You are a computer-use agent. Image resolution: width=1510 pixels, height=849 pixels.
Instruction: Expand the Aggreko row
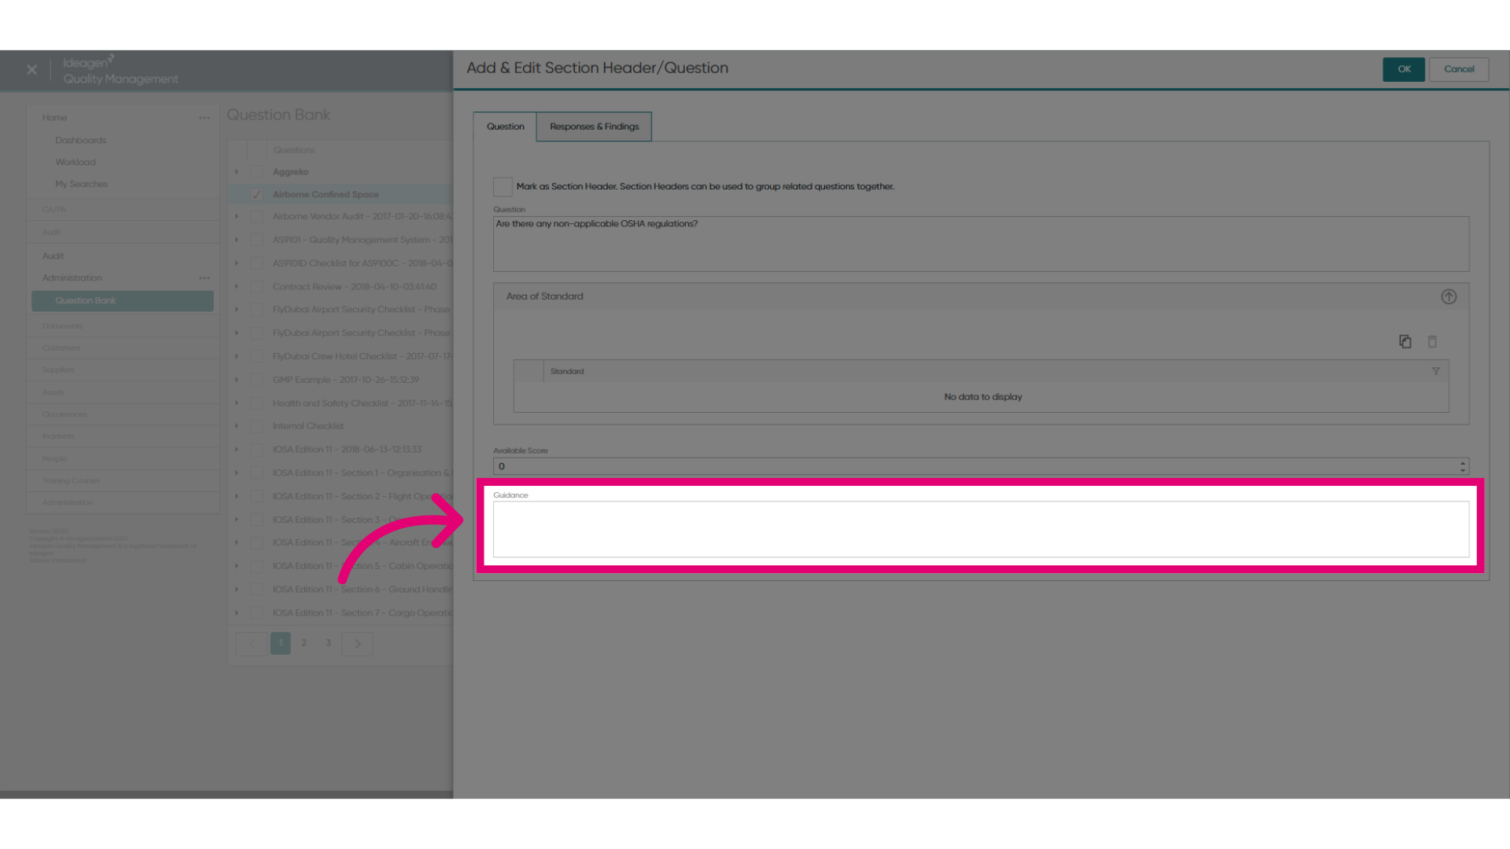click(x=237, y=171)
